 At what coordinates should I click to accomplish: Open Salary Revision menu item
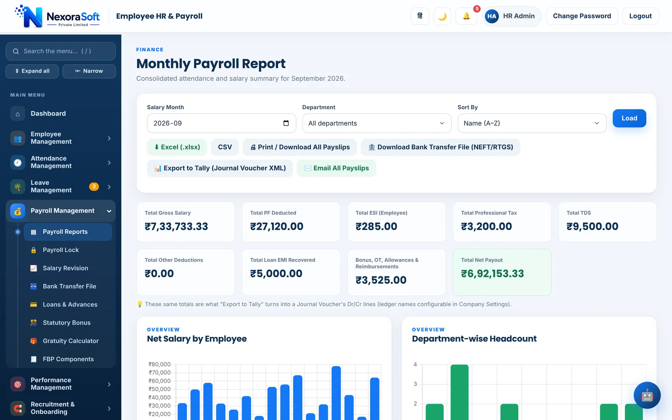coord(68,268)
